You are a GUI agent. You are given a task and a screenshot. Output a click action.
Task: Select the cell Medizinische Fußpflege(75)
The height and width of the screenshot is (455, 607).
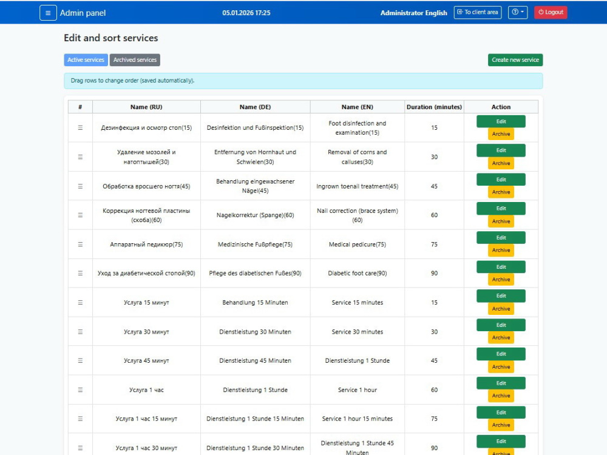point(255,244)
